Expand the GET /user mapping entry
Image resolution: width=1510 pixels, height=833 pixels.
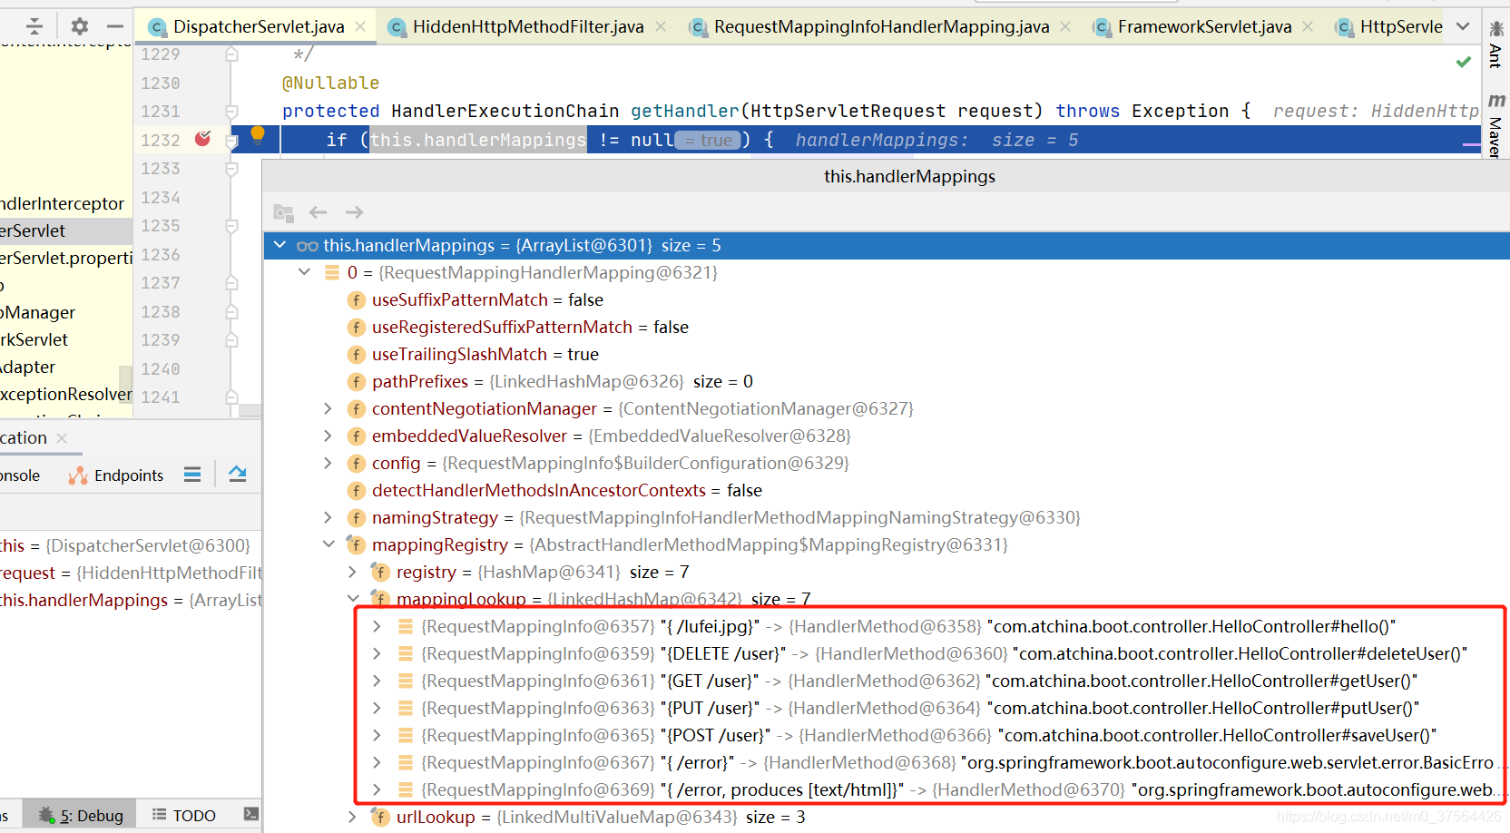[377, 681]
